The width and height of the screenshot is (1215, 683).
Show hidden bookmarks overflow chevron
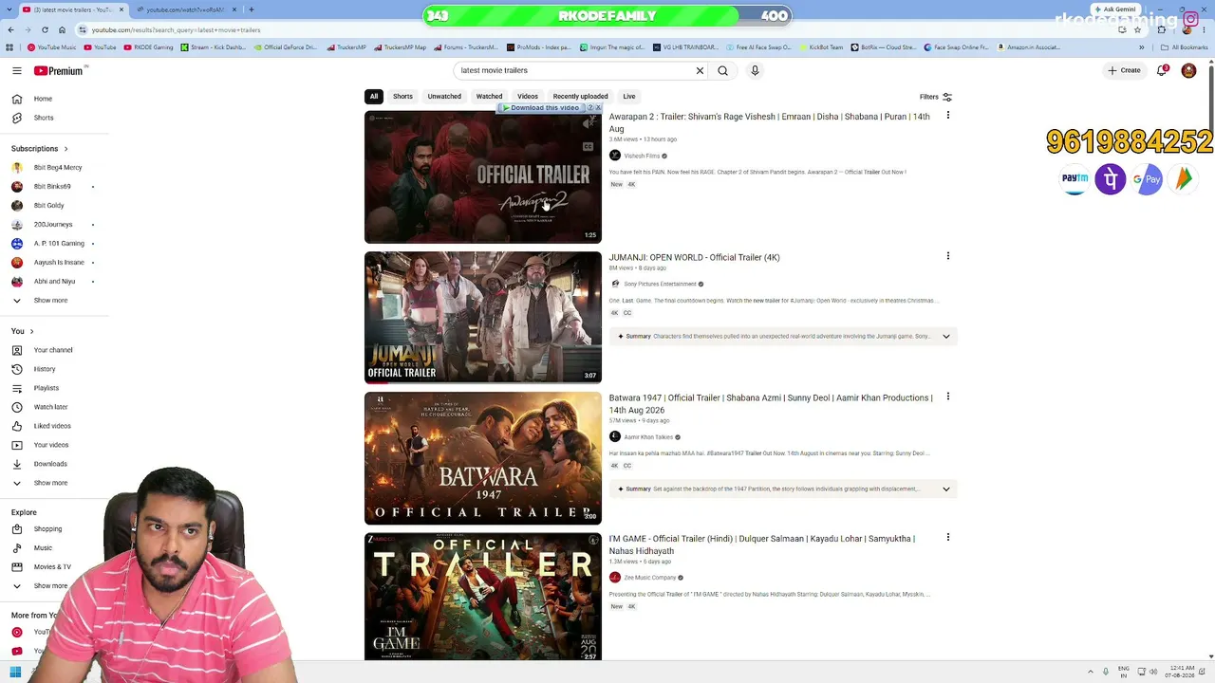coord(1142,47)
